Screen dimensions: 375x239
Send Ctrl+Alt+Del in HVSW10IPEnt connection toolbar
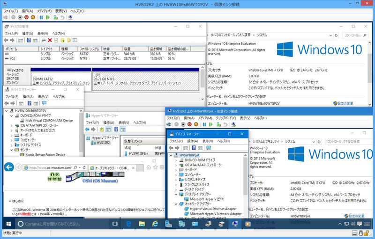click(169, 124)
